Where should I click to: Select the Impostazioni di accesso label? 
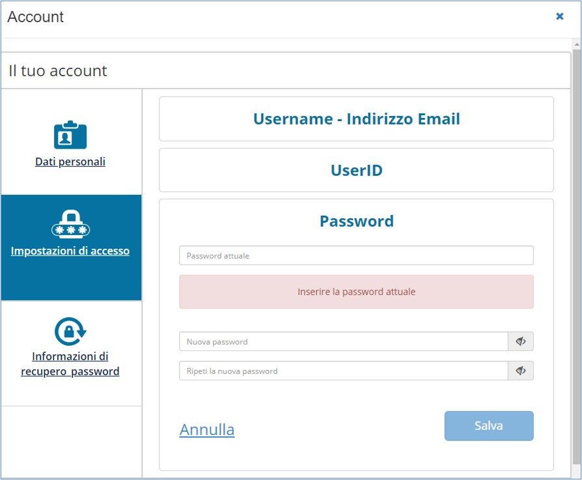tap(70, 251)
